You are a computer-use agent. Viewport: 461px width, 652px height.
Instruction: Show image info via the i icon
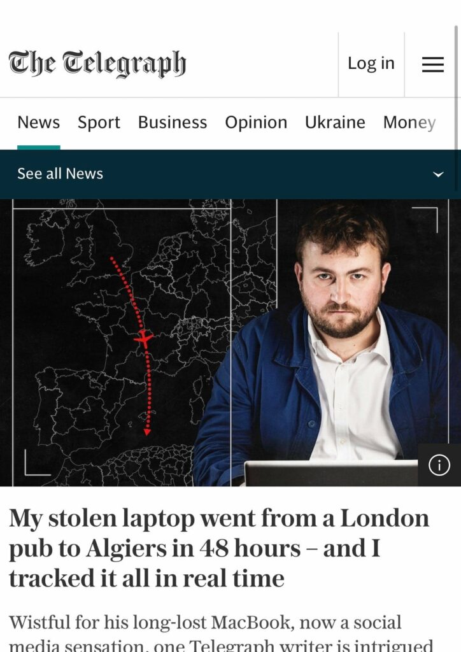tap(439, 465)
